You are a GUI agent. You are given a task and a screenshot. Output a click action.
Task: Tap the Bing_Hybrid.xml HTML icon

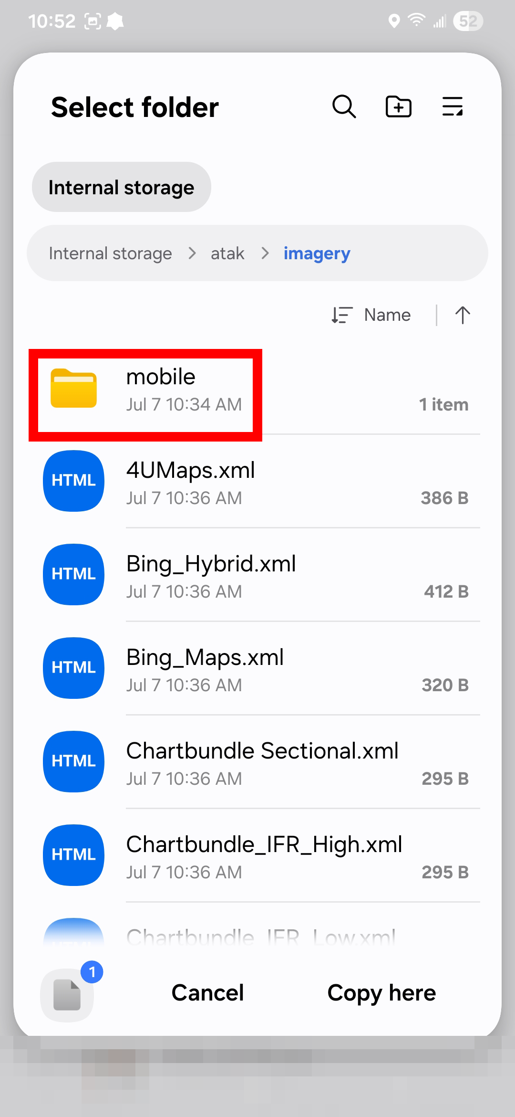tap(74, 574)
